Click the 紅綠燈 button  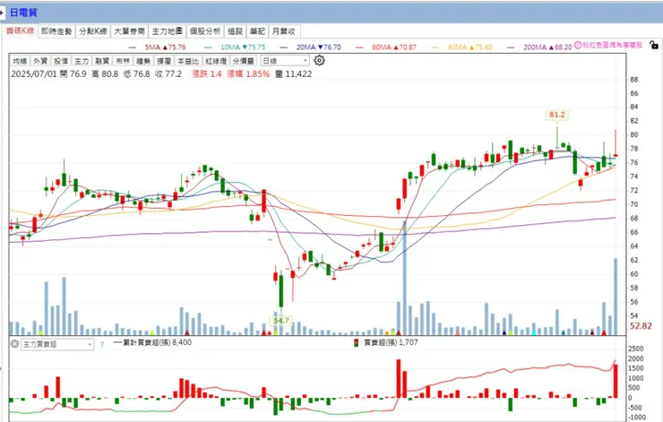click(x=216, y=61)
